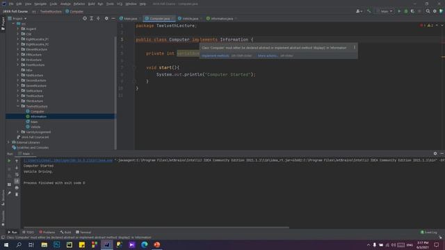Click the Run console horizontal scrollbar

pos(156,227)
